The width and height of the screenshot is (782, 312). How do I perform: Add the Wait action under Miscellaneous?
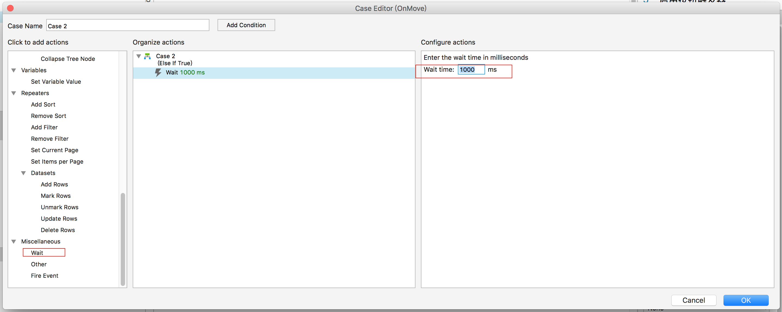[37, 253]
